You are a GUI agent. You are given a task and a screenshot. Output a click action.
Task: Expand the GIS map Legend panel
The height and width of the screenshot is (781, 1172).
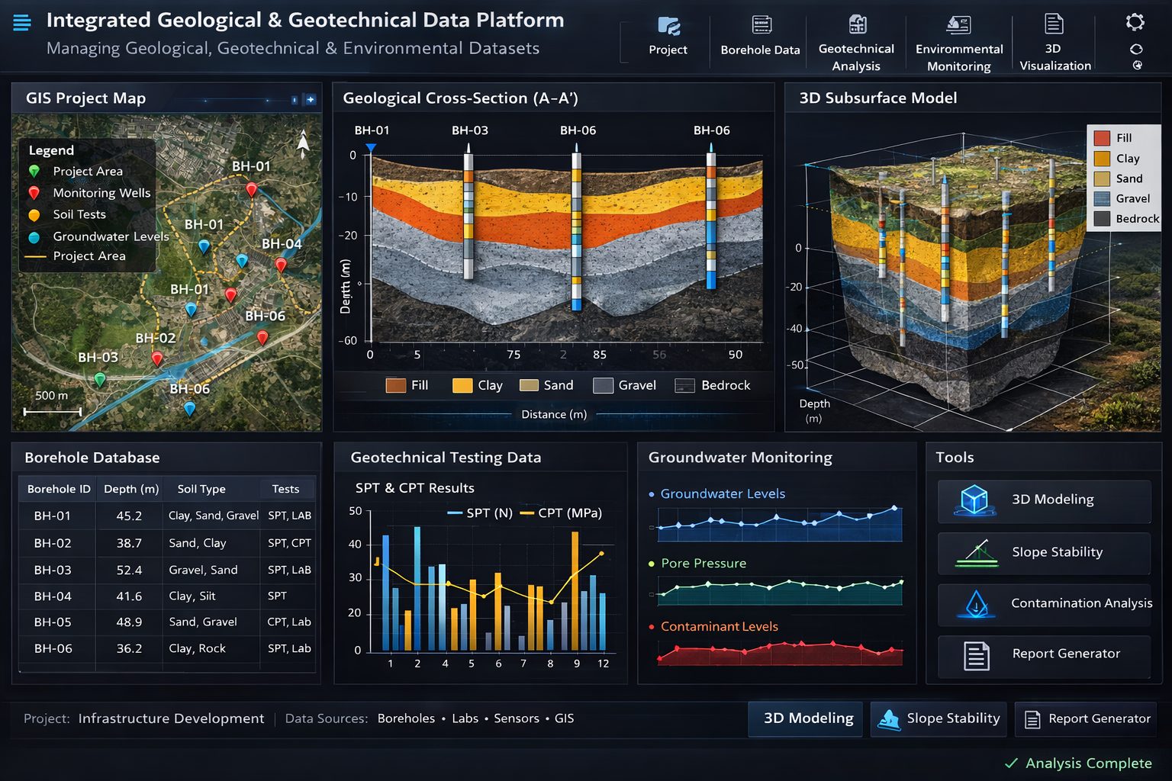point(52,149)
